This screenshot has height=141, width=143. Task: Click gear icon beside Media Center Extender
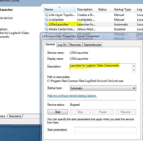click(x=46, y=29)
